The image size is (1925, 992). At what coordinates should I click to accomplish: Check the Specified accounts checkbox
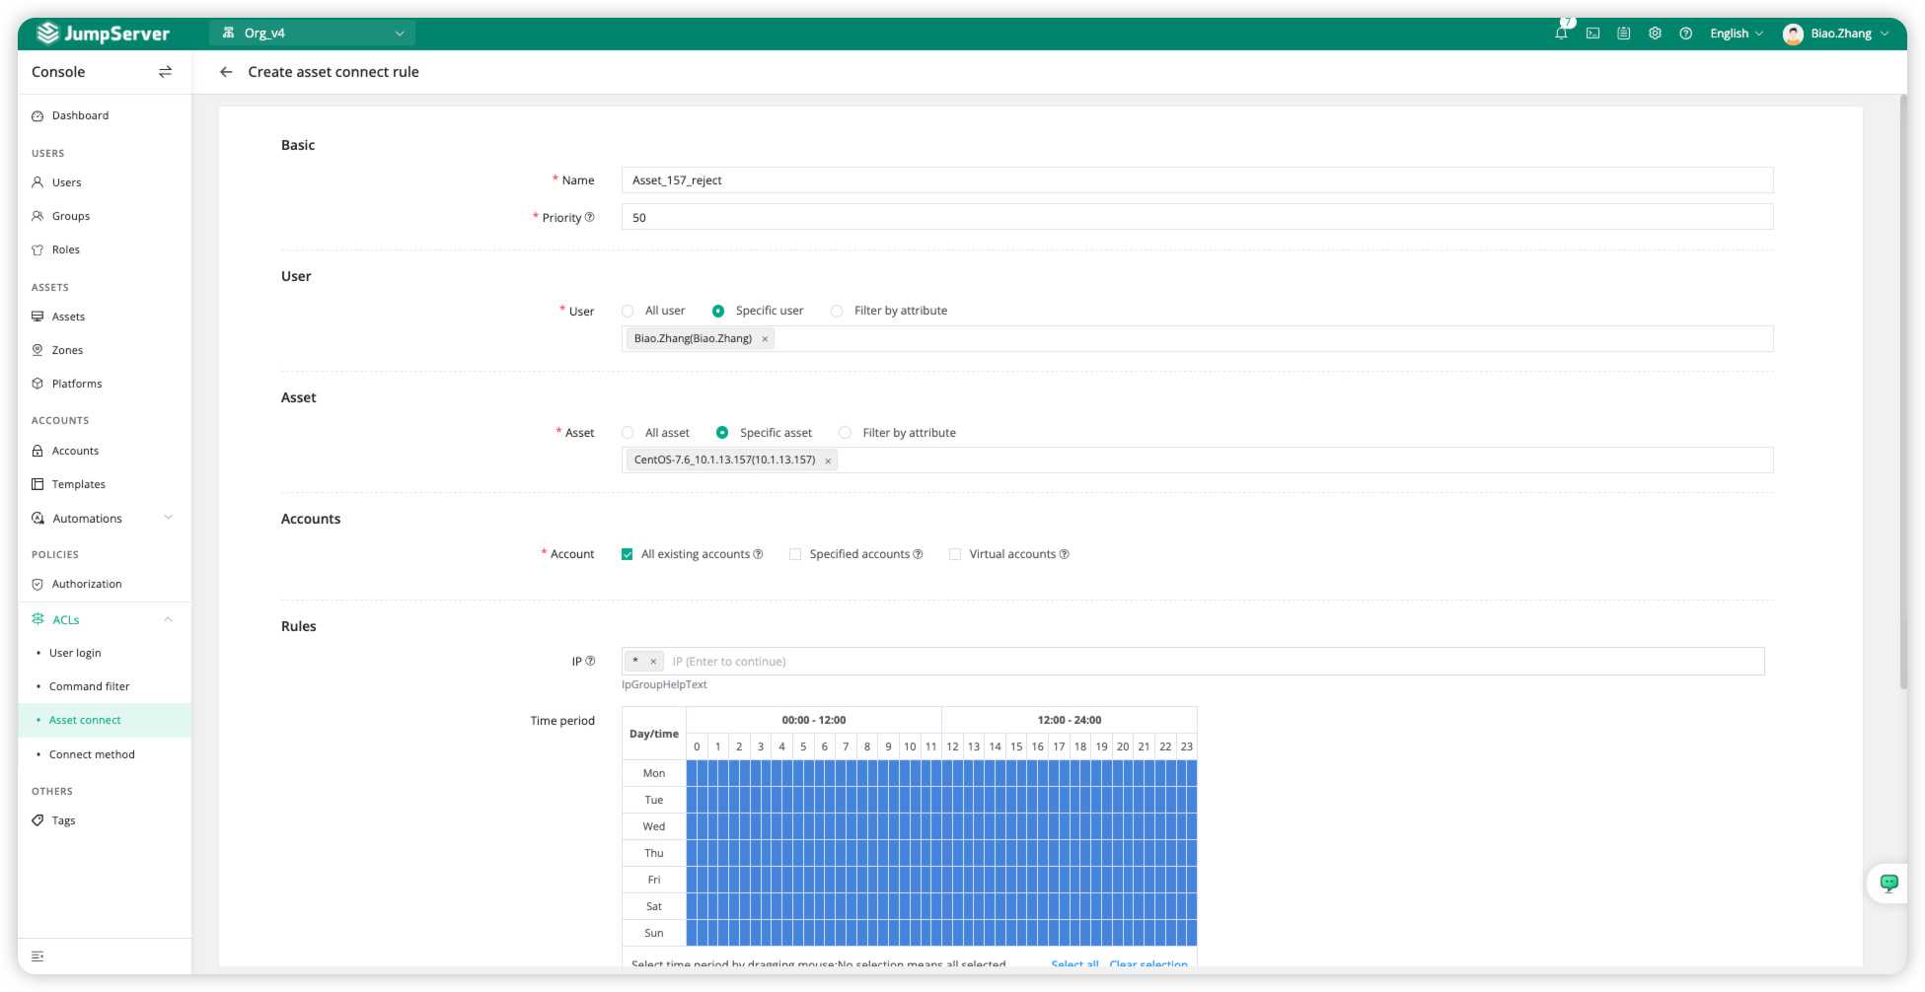795,554
